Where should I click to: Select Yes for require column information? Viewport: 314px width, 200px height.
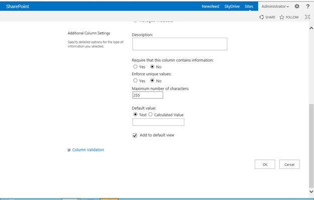pos(135,67)
